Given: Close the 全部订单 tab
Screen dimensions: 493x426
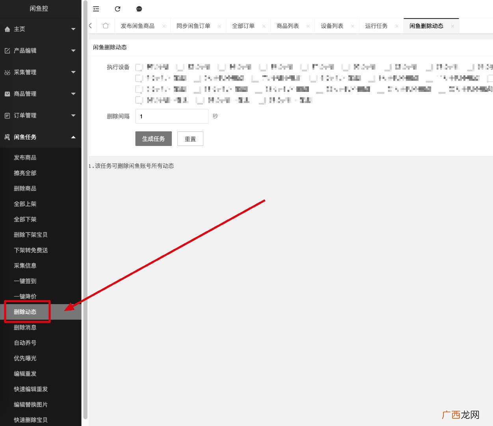Looking at the screenshot, I should click(264, 26).
